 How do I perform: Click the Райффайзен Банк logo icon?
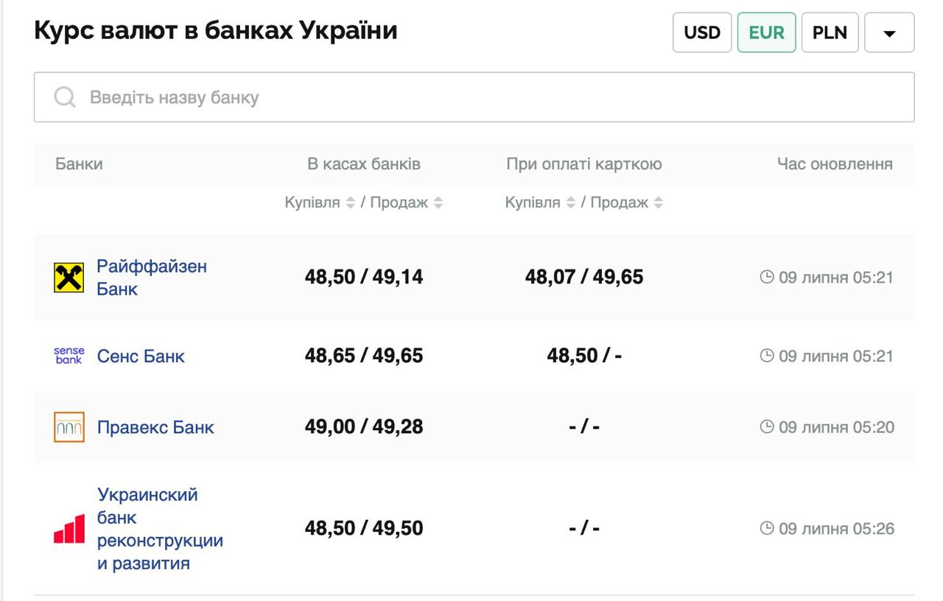(67, 278)
